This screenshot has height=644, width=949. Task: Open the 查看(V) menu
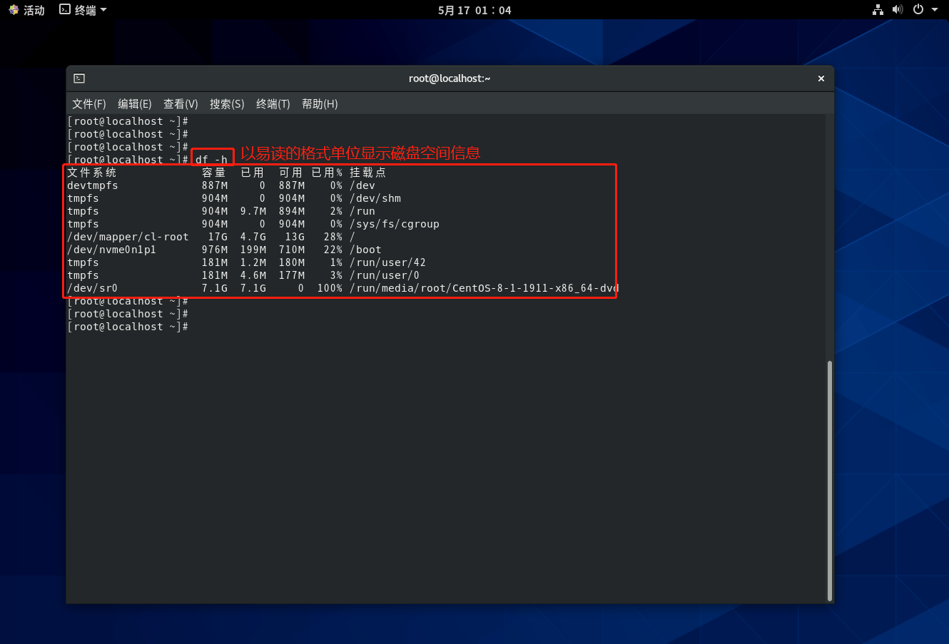[x=181, y=104]
